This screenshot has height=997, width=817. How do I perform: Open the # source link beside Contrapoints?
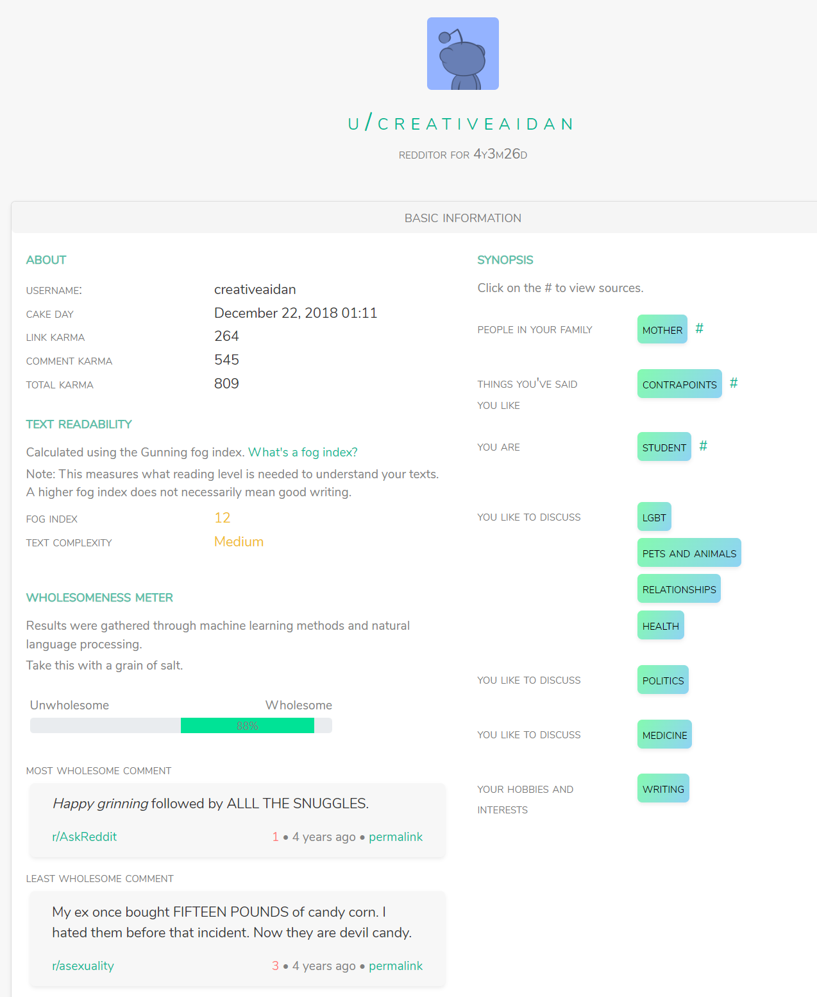pyautogui.click(x=734, y=383)
